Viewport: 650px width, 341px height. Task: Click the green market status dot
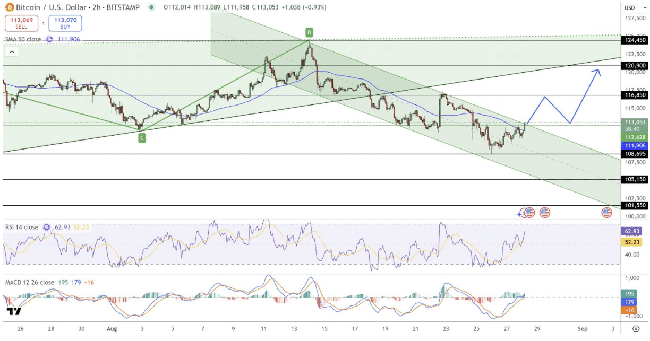point(152,7)
